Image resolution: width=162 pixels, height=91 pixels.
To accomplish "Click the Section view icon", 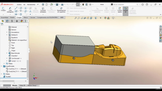I will (x=85, y=18).
